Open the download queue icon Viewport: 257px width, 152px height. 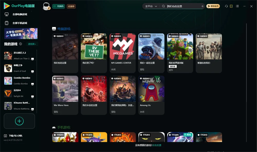click(5, 136)
